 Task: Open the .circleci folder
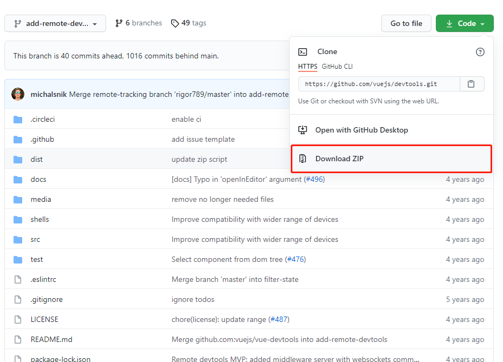click(43, 119)
